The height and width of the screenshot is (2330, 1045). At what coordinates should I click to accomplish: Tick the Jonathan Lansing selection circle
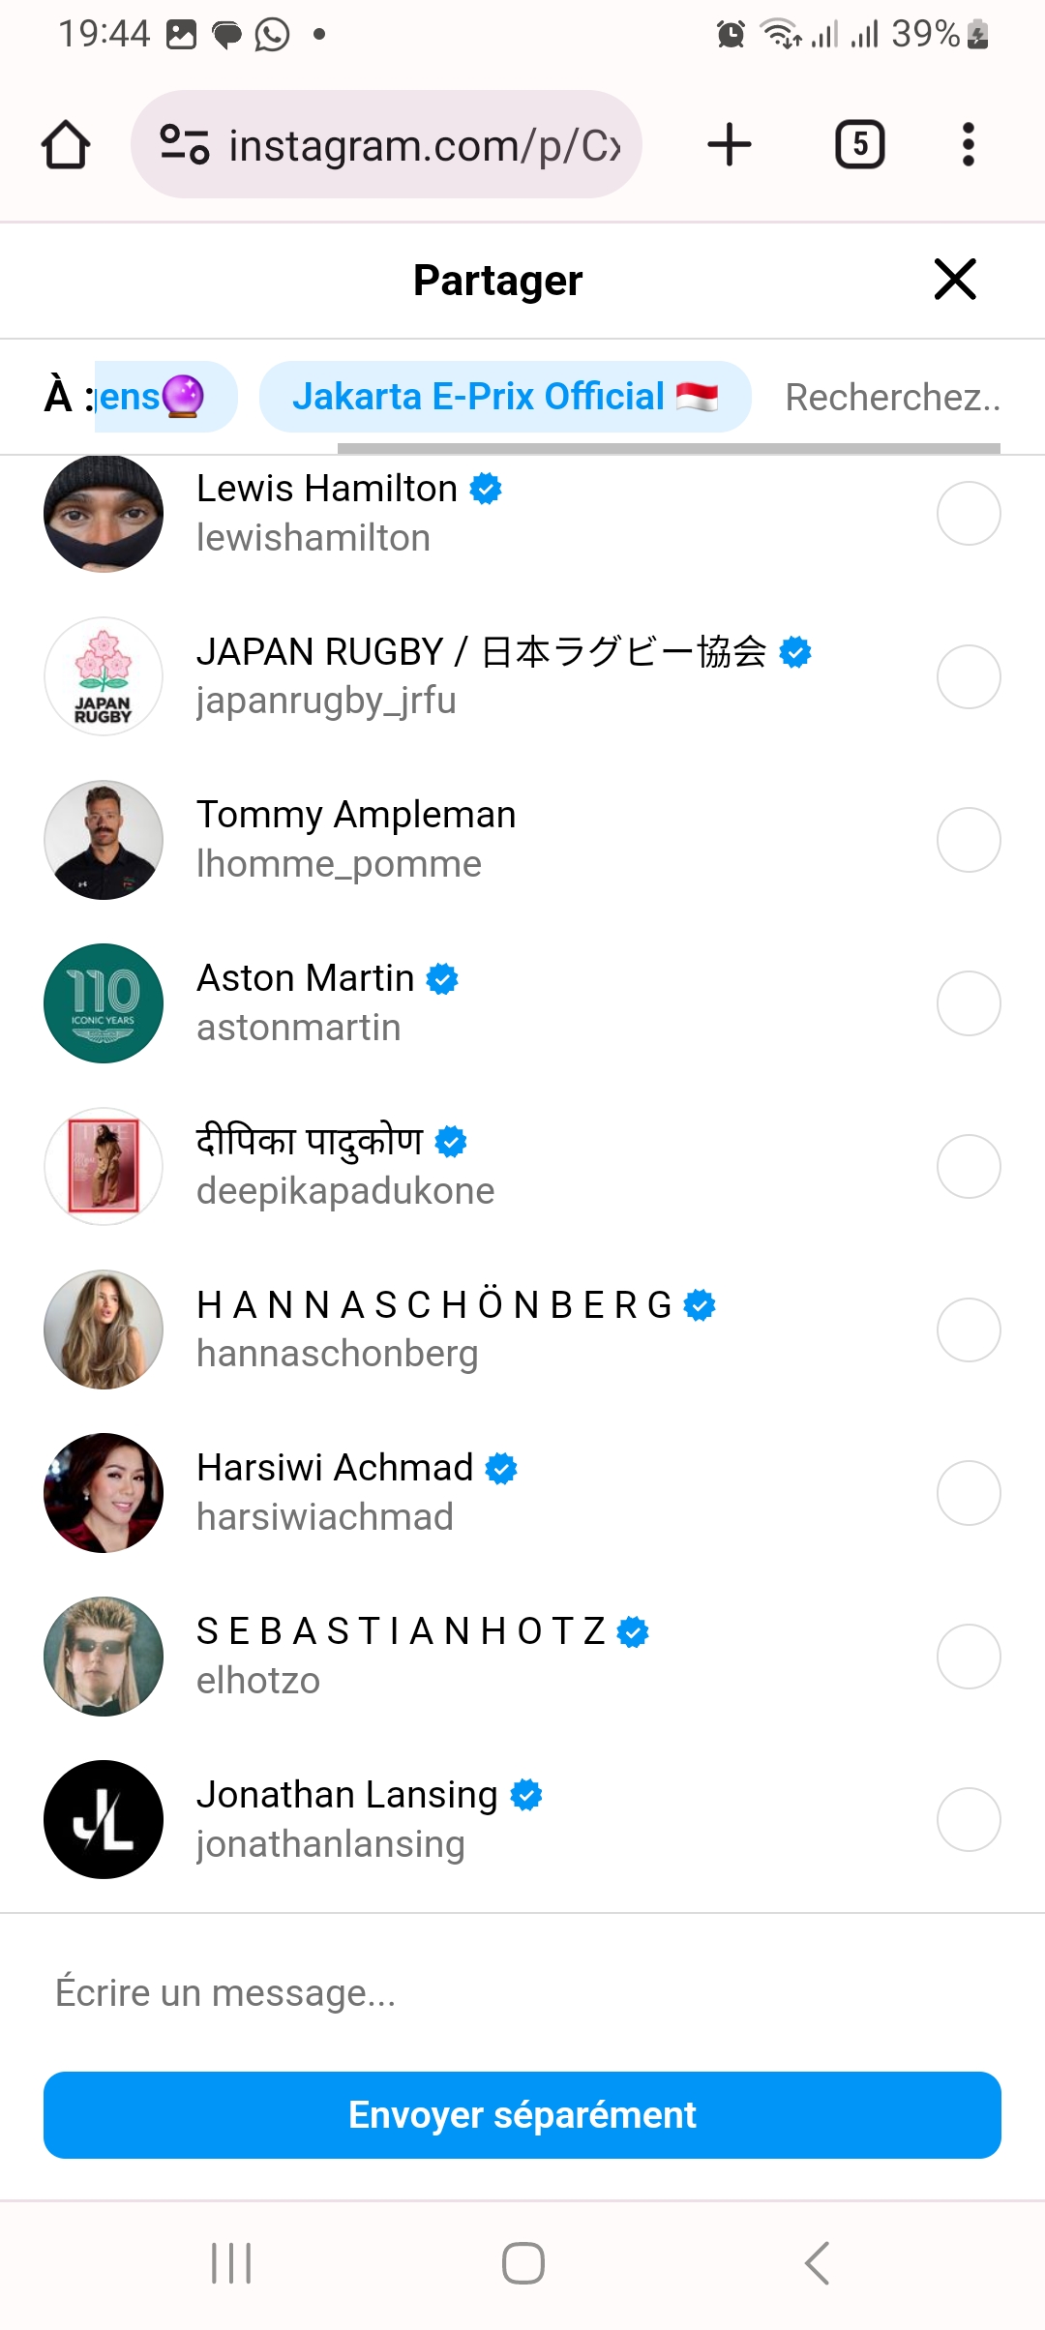(969, 1820)
